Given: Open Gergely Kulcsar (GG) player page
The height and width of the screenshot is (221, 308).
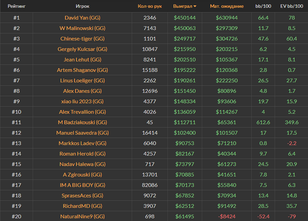Looking at the screenshot, I should 82,49.
